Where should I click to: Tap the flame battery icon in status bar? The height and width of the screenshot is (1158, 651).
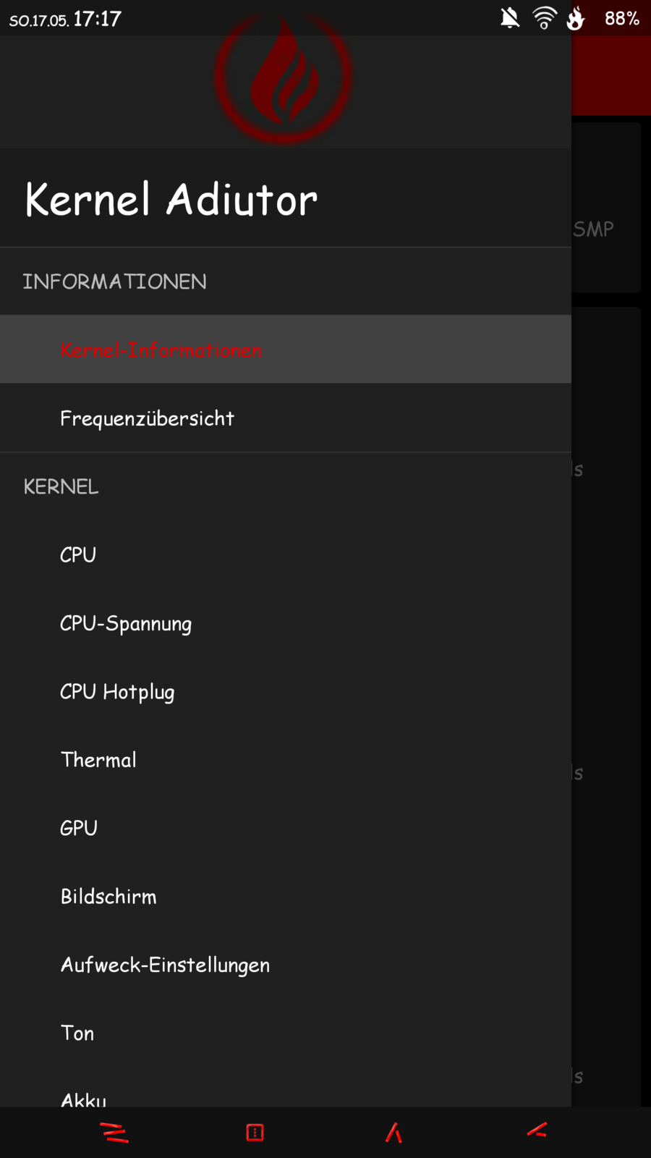tap(576, 18)
